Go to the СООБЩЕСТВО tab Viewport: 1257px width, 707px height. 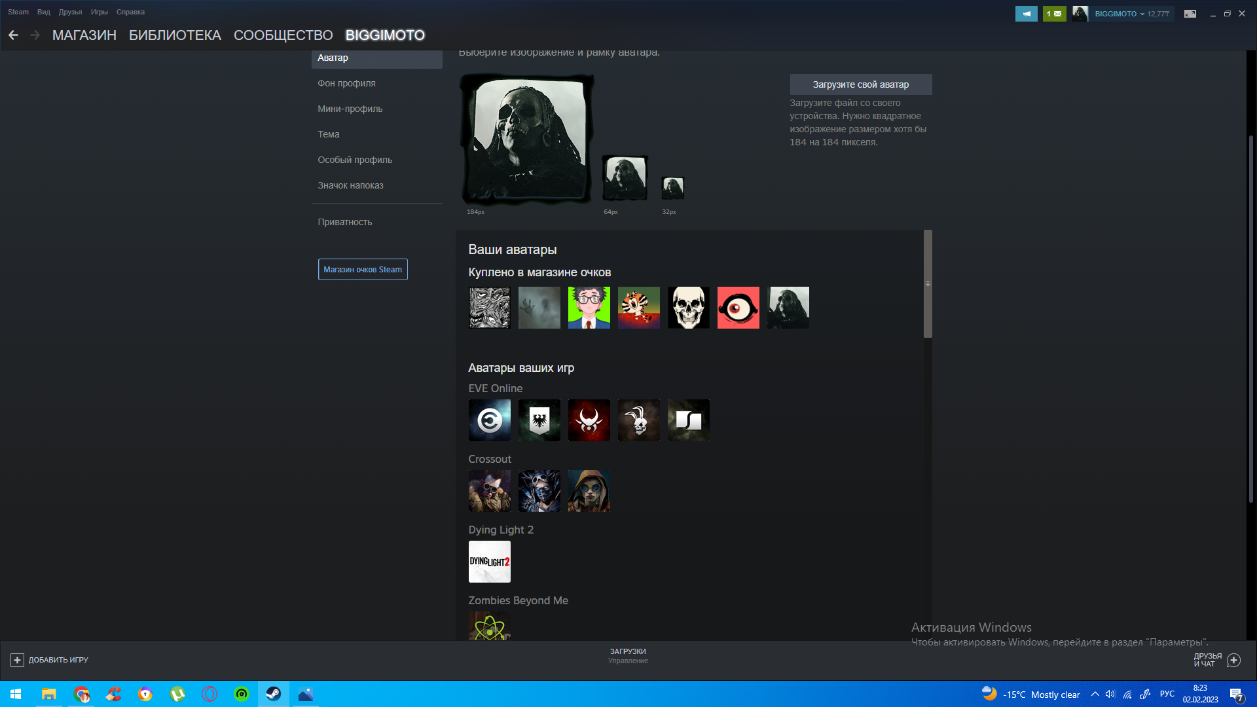[x=283, y=35]
